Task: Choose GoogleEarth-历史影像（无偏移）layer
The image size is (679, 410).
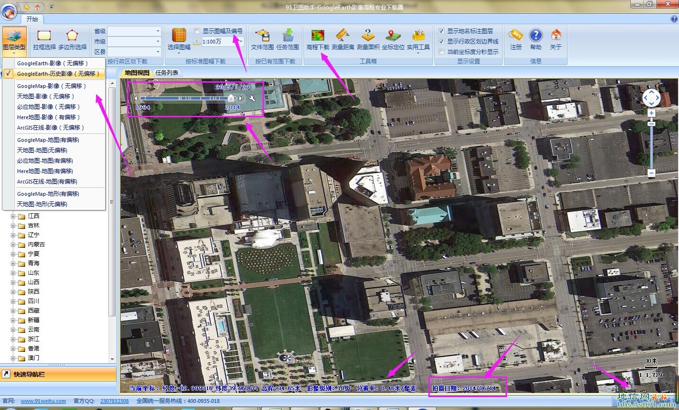Action: 54,73
